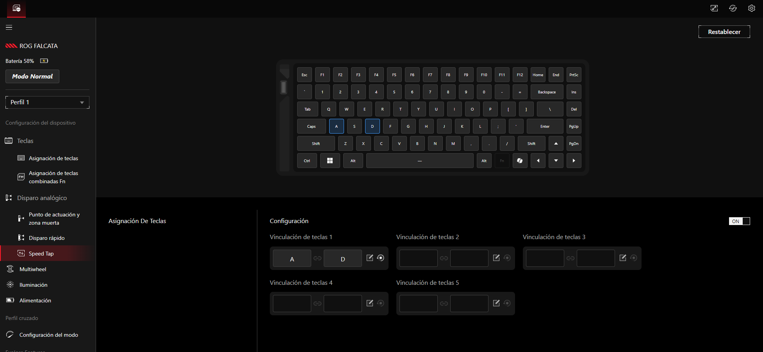Click edit icon for Vinculación de teclas 5
763x352 pixels.
[x=496, y=303]
